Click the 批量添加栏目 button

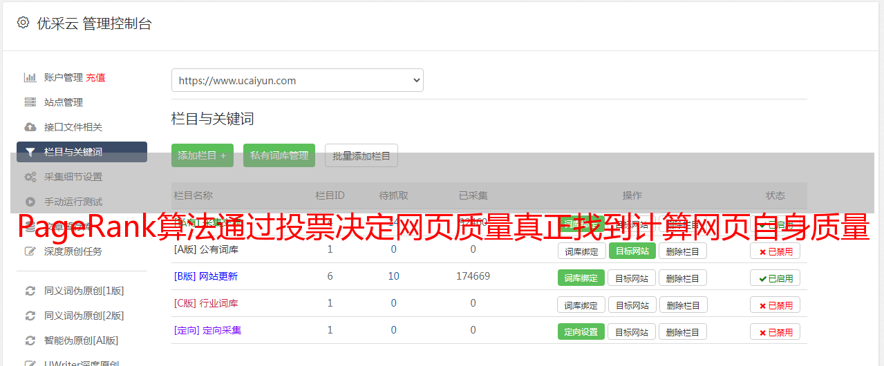click(x=361, y=155)
